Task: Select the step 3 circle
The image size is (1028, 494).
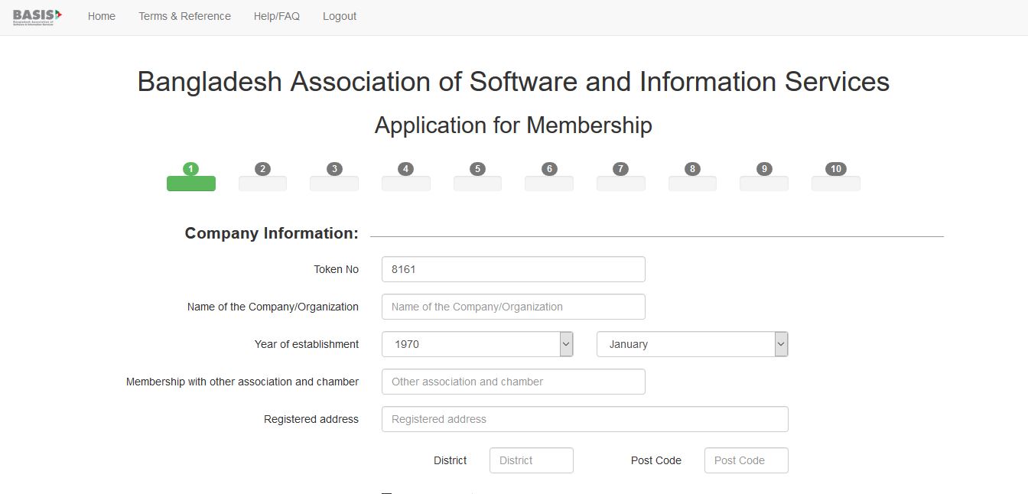Action: tap(333, 169)
